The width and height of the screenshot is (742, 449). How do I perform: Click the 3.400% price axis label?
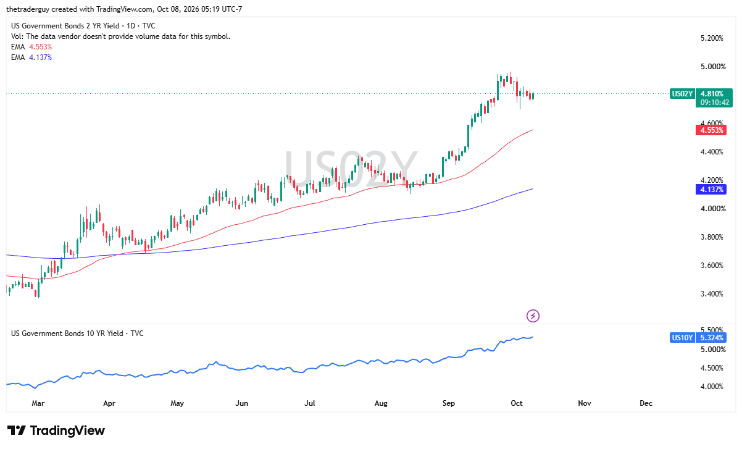[x=712, y=294]
